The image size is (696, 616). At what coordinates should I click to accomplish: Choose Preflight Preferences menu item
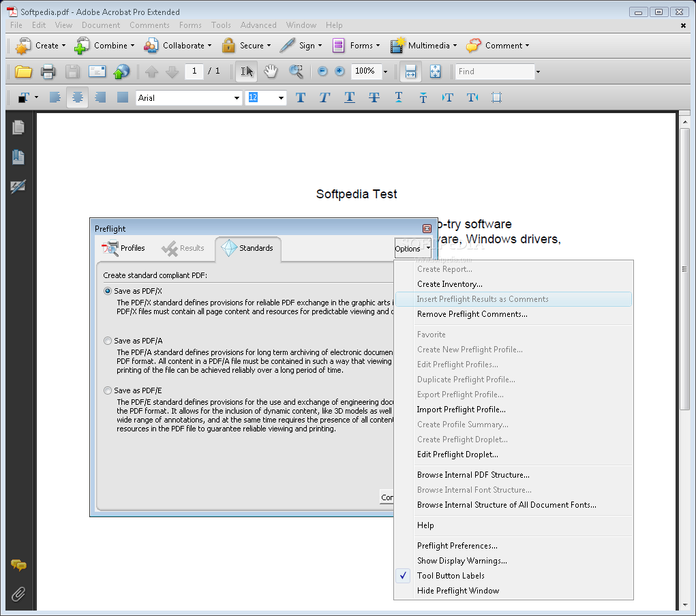(513, 546)
